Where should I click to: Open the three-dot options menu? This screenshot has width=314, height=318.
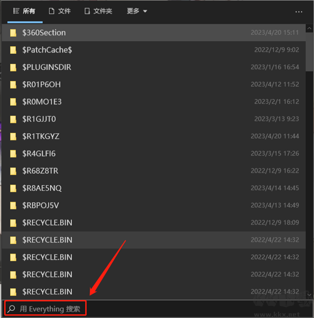click(x=299, y=12)
